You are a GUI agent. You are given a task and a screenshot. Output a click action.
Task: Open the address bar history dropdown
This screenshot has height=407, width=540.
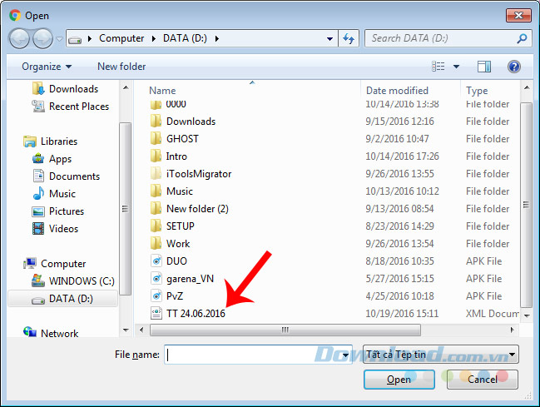click(329, 38)
